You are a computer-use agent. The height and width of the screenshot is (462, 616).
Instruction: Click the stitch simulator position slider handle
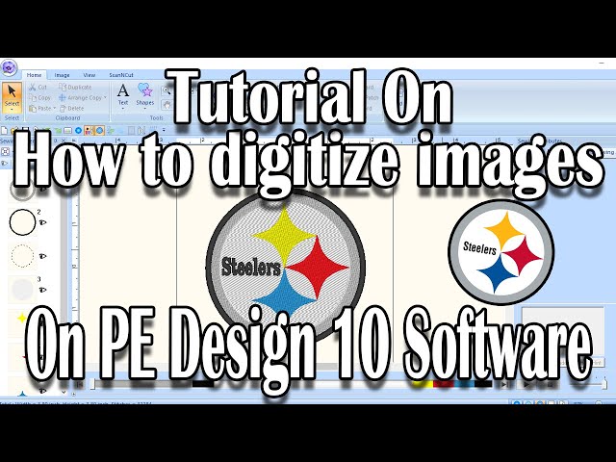point(92,384)
